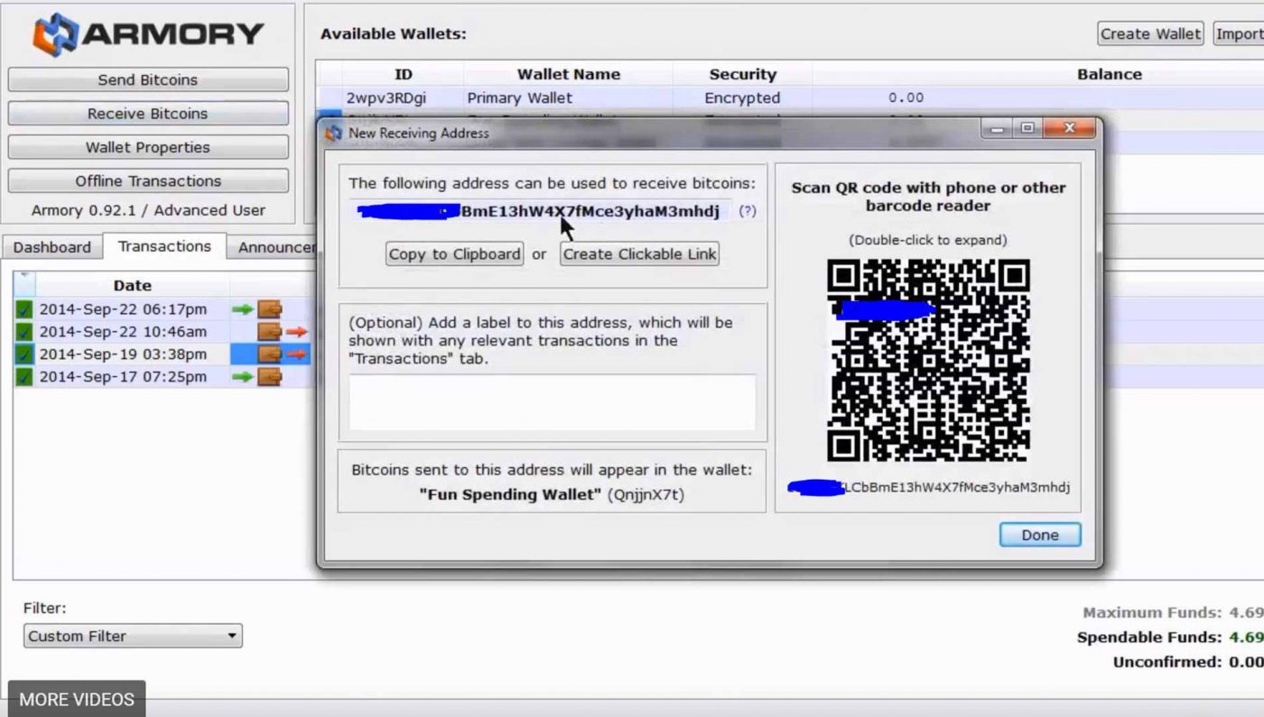
Task: Click the green checkmark for 2014-Sep-19 03:38pm
Action: click(24, 354)
